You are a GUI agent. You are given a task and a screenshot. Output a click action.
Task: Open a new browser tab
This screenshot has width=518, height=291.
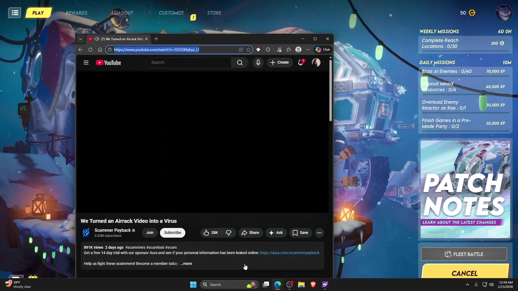(x=156, y=39)
